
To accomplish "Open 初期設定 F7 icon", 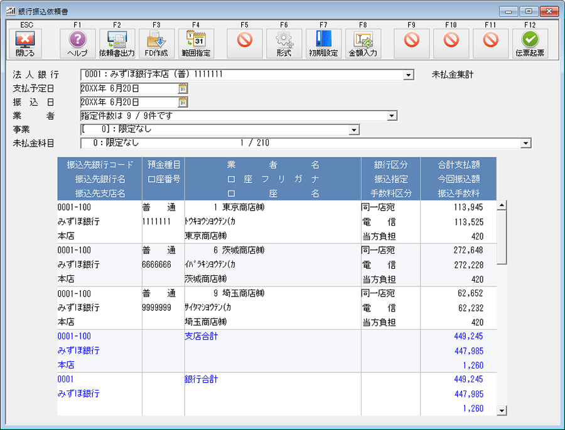I will click(323, 43).
